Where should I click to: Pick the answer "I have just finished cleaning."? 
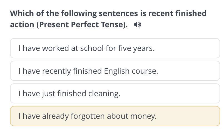[115, 93]
